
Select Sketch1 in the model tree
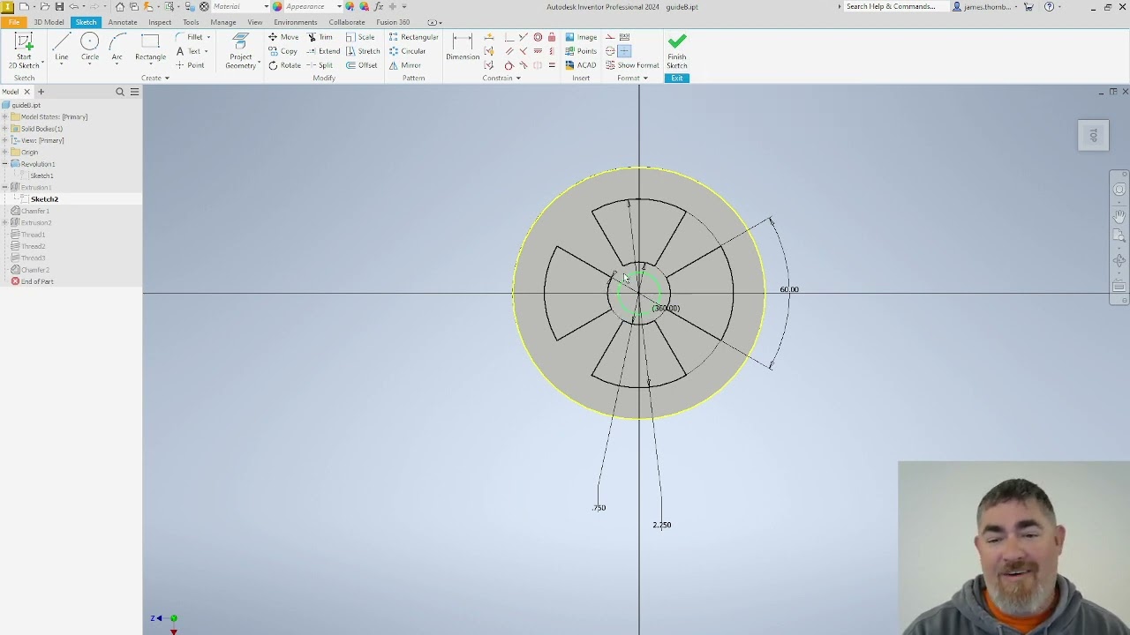pyautogui.click(x=41, y=176)
